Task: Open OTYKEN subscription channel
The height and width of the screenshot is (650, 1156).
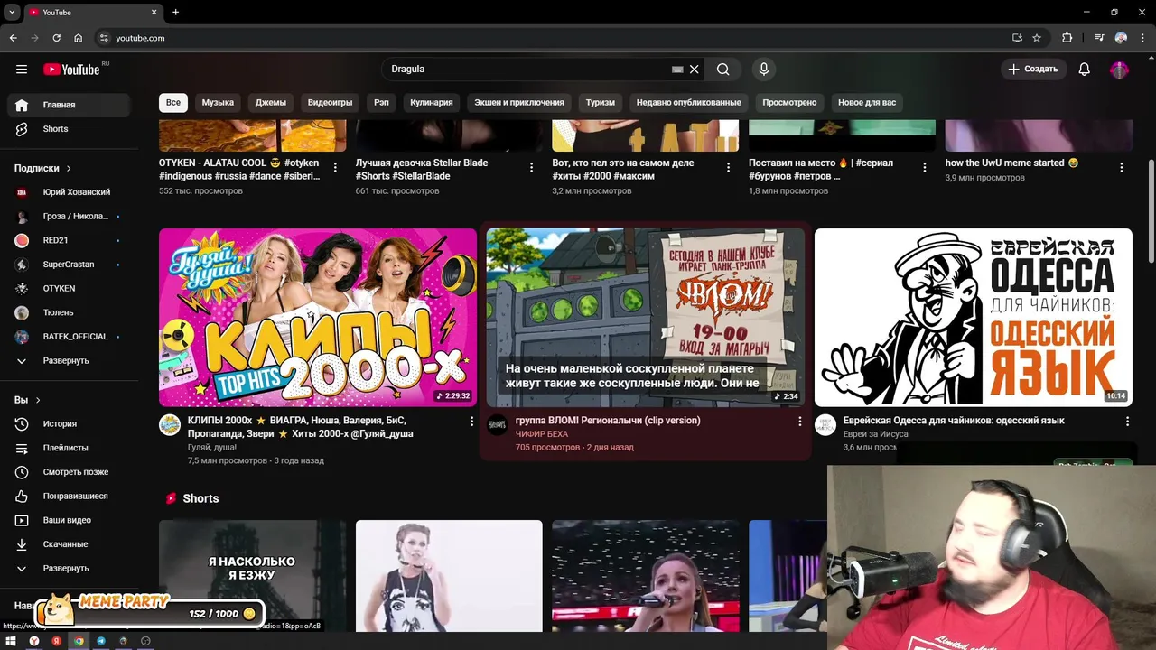Action: click(x=69, y=288)
